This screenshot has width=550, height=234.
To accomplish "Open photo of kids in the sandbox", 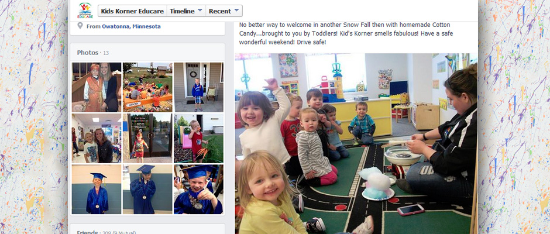I will [x=147, y=87].
